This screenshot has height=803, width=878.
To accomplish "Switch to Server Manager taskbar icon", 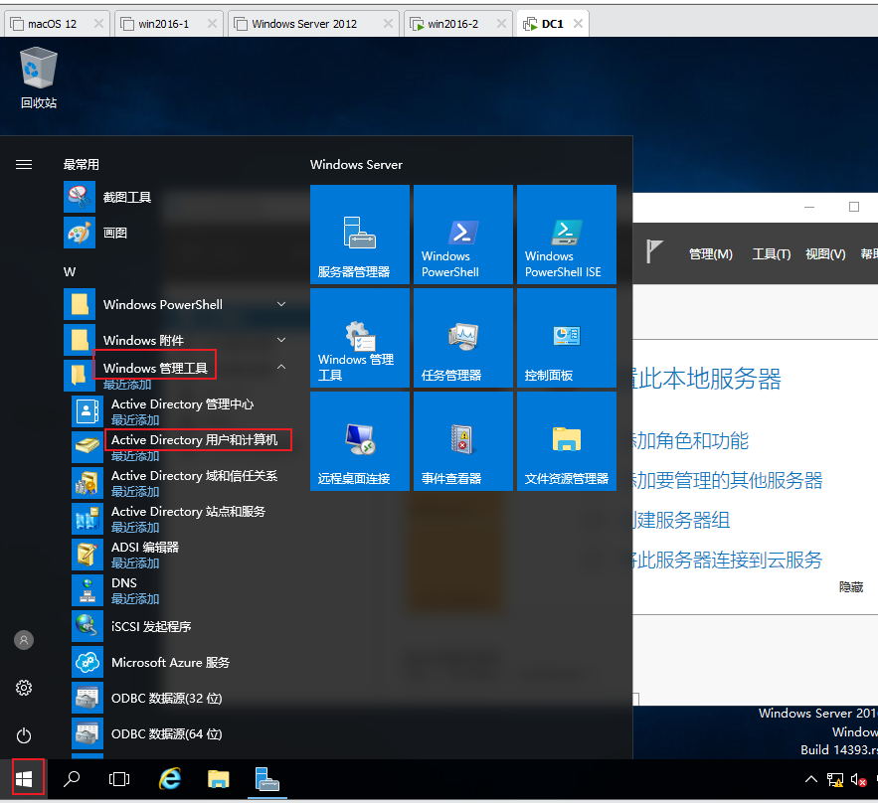I will pos(267,778).
